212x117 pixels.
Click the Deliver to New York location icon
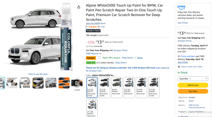[179, 67]
